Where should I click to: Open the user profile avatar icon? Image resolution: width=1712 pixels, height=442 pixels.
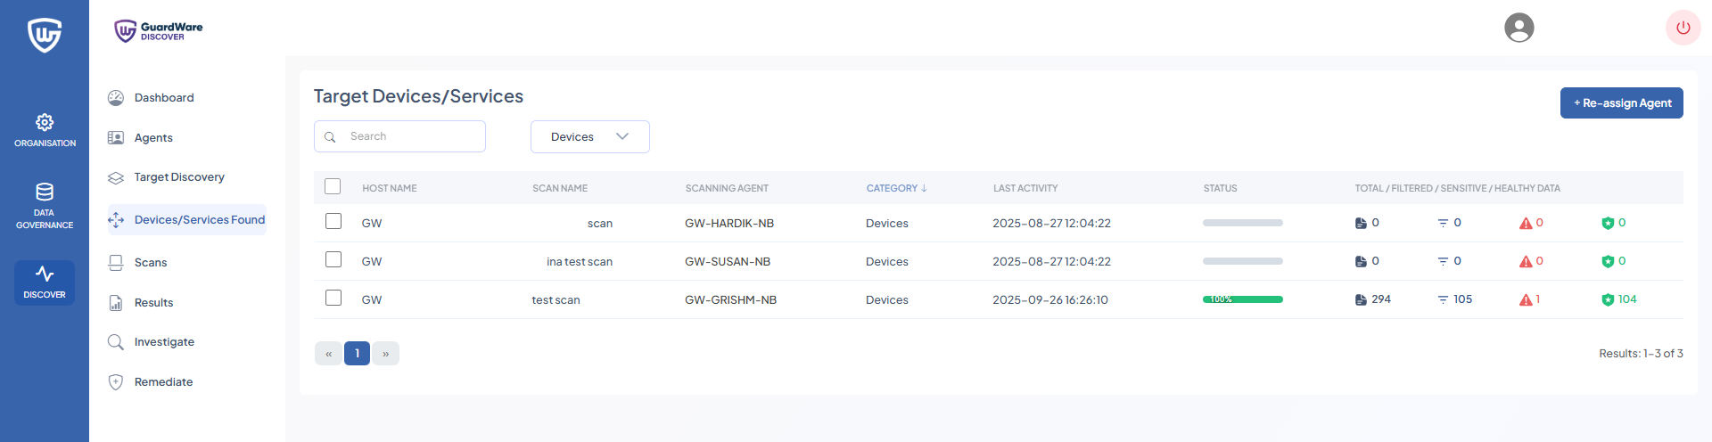(1519, 28)
